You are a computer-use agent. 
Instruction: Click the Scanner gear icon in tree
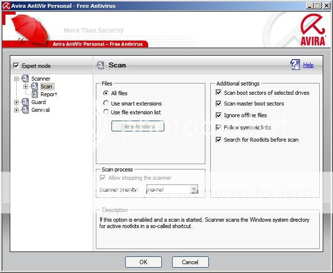pos(25,79)
